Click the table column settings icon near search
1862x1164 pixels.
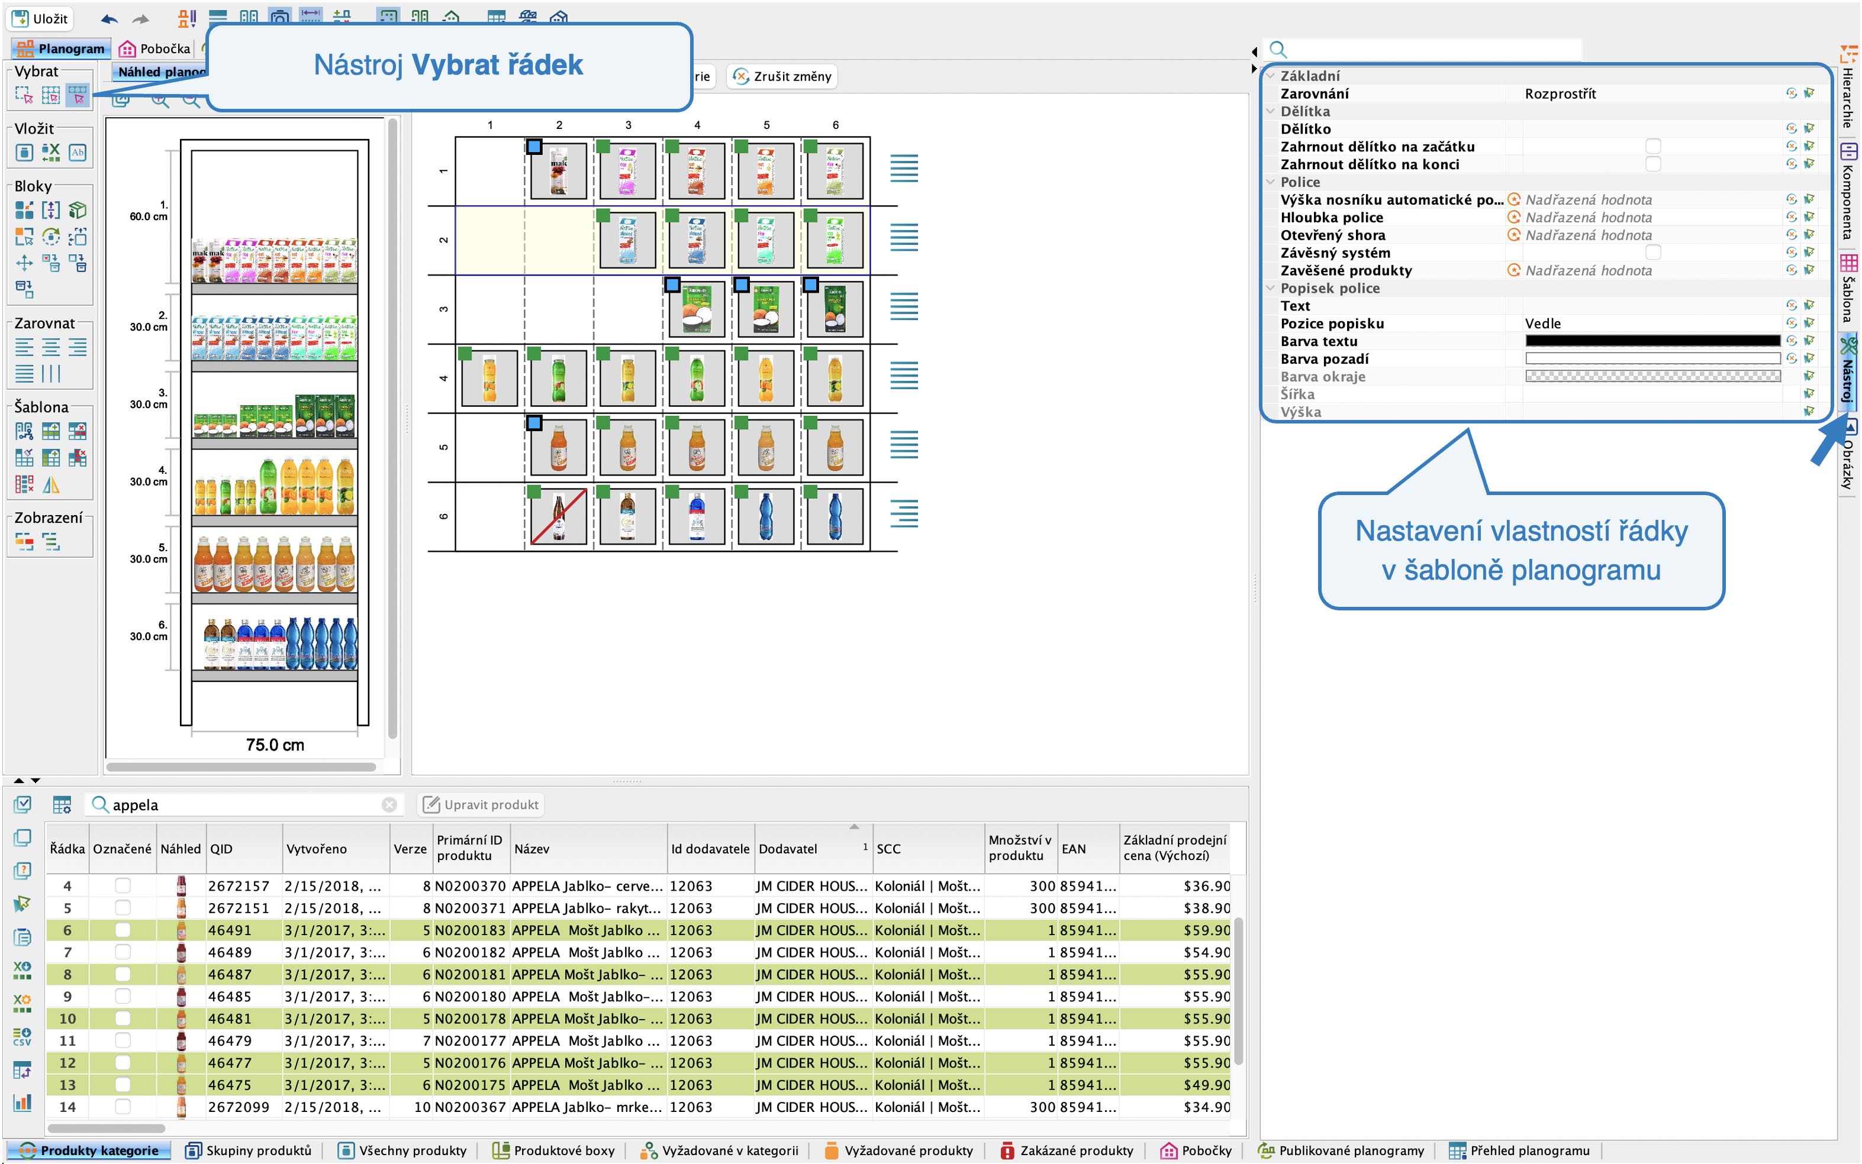[62, 805]
